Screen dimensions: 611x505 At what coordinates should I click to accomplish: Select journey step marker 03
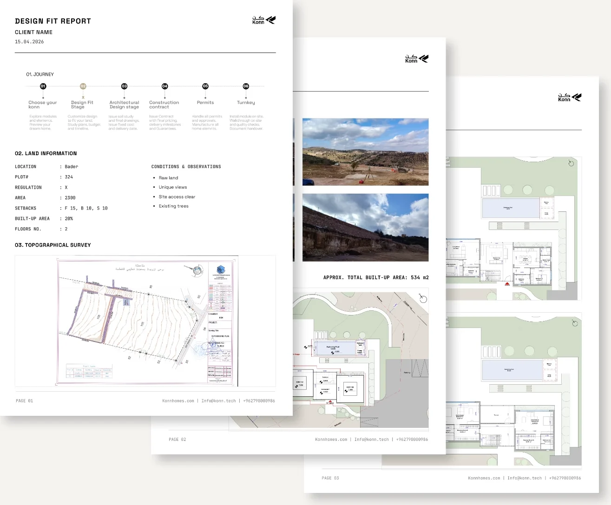click(124, 86)
